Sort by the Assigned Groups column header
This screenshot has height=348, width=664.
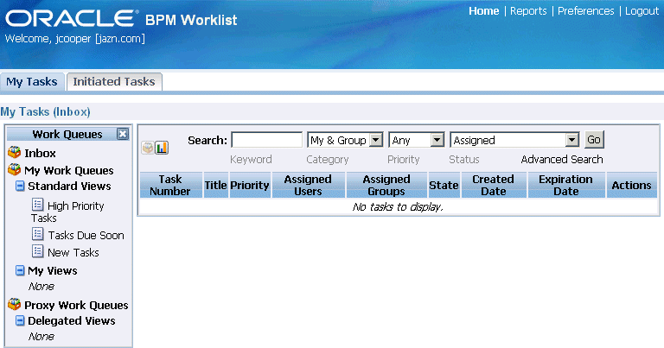[x=386, y=185]
